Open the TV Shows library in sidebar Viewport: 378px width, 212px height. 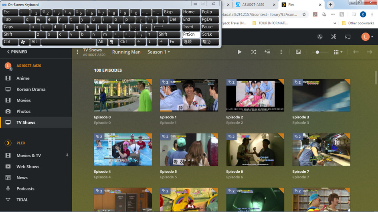click(36, 122)
